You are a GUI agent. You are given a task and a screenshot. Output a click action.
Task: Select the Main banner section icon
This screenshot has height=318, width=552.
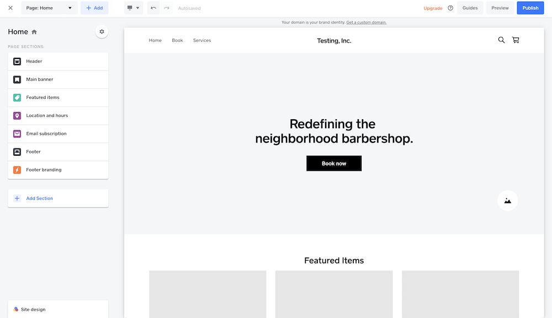17,79
